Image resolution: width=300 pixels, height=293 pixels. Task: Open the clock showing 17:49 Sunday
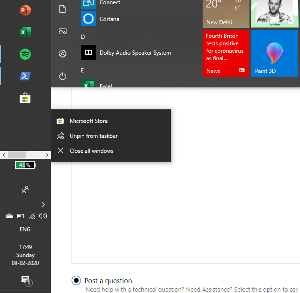[x=25, y=255]
